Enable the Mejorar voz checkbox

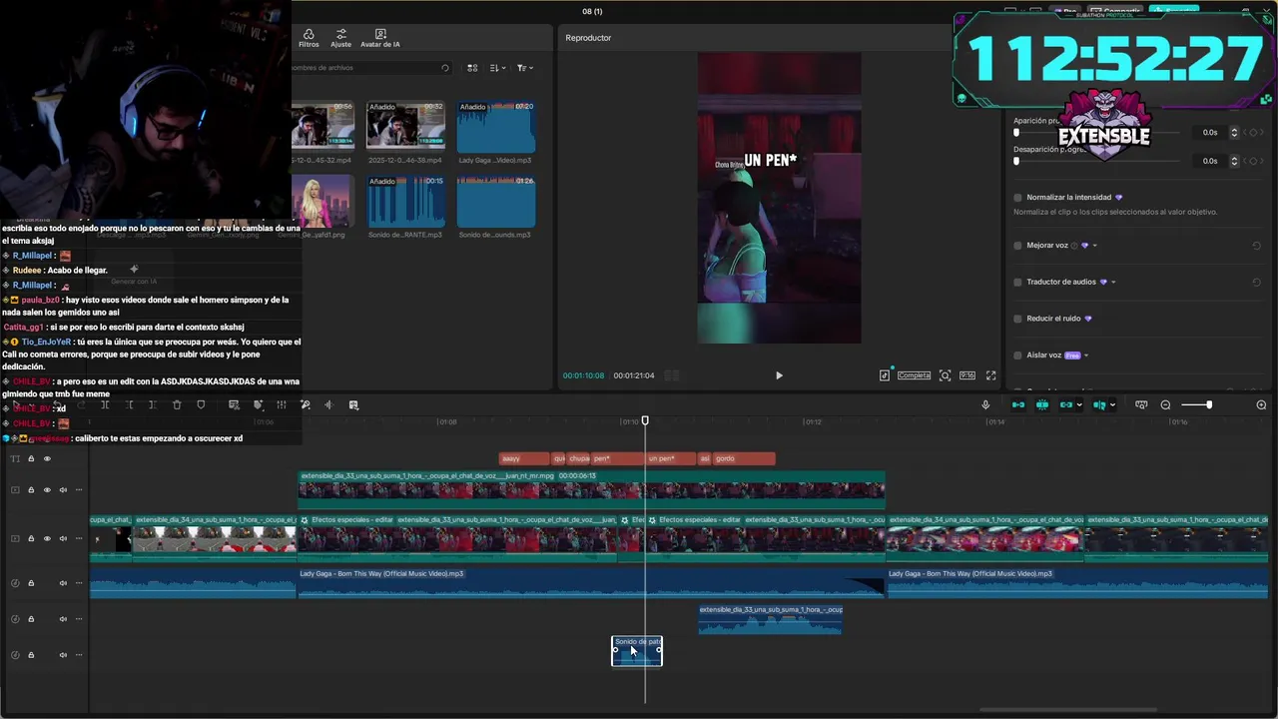point(1017,246)
